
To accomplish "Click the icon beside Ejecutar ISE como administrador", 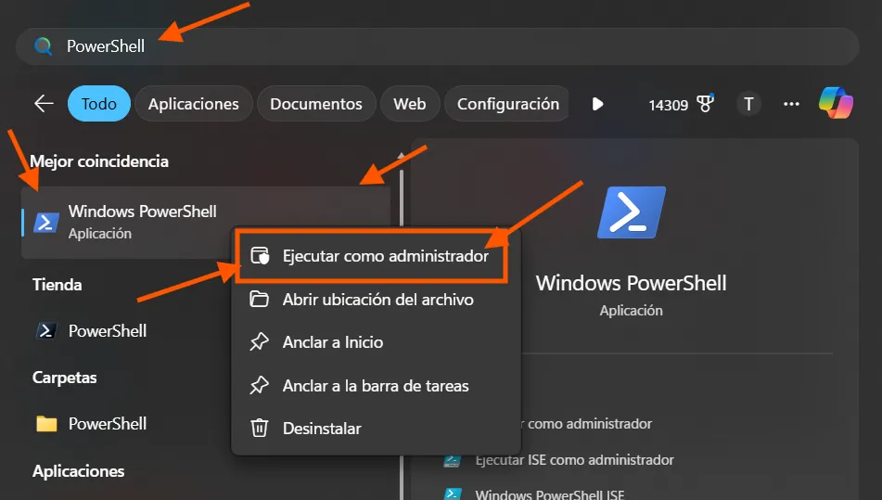I will click(453, 460).
